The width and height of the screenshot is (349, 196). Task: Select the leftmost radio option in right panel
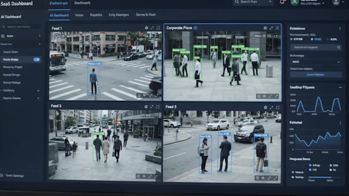pos(292,39)
